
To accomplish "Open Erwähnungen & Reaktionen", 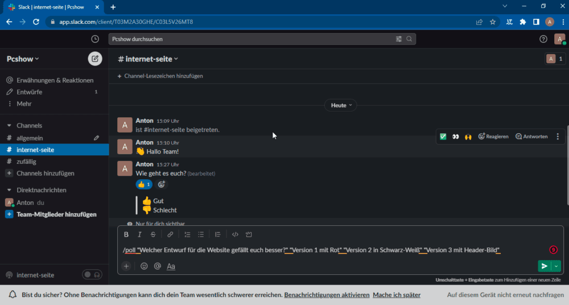I will [x=55, y=80].
